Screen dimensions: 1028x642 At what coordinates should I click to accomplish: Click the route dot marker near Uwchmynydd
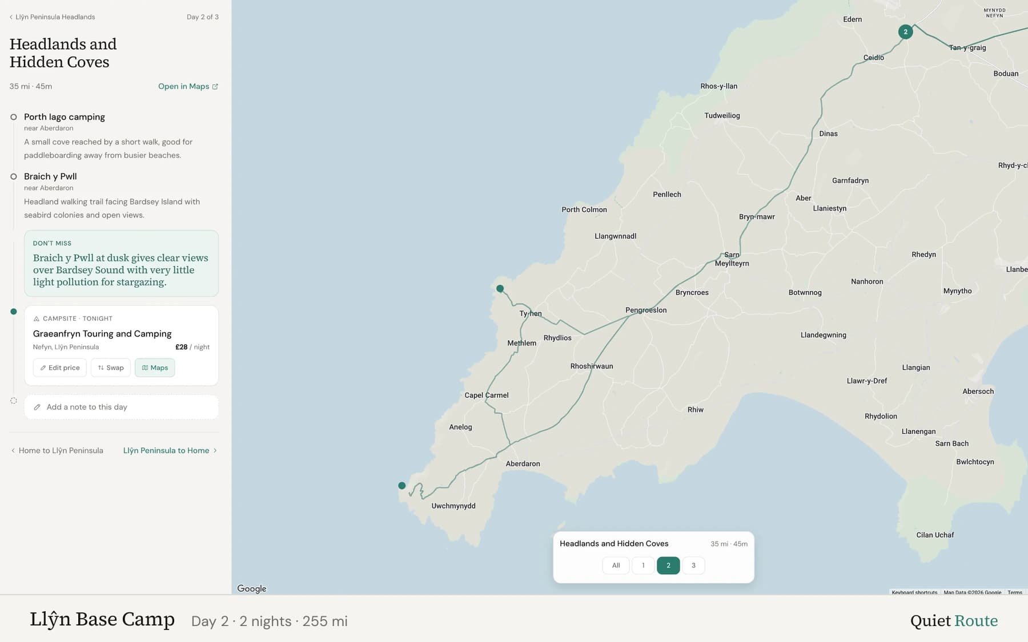click(x=402, y=486)
